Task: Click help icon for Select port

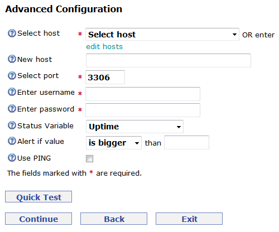Action: coord(12,76)
